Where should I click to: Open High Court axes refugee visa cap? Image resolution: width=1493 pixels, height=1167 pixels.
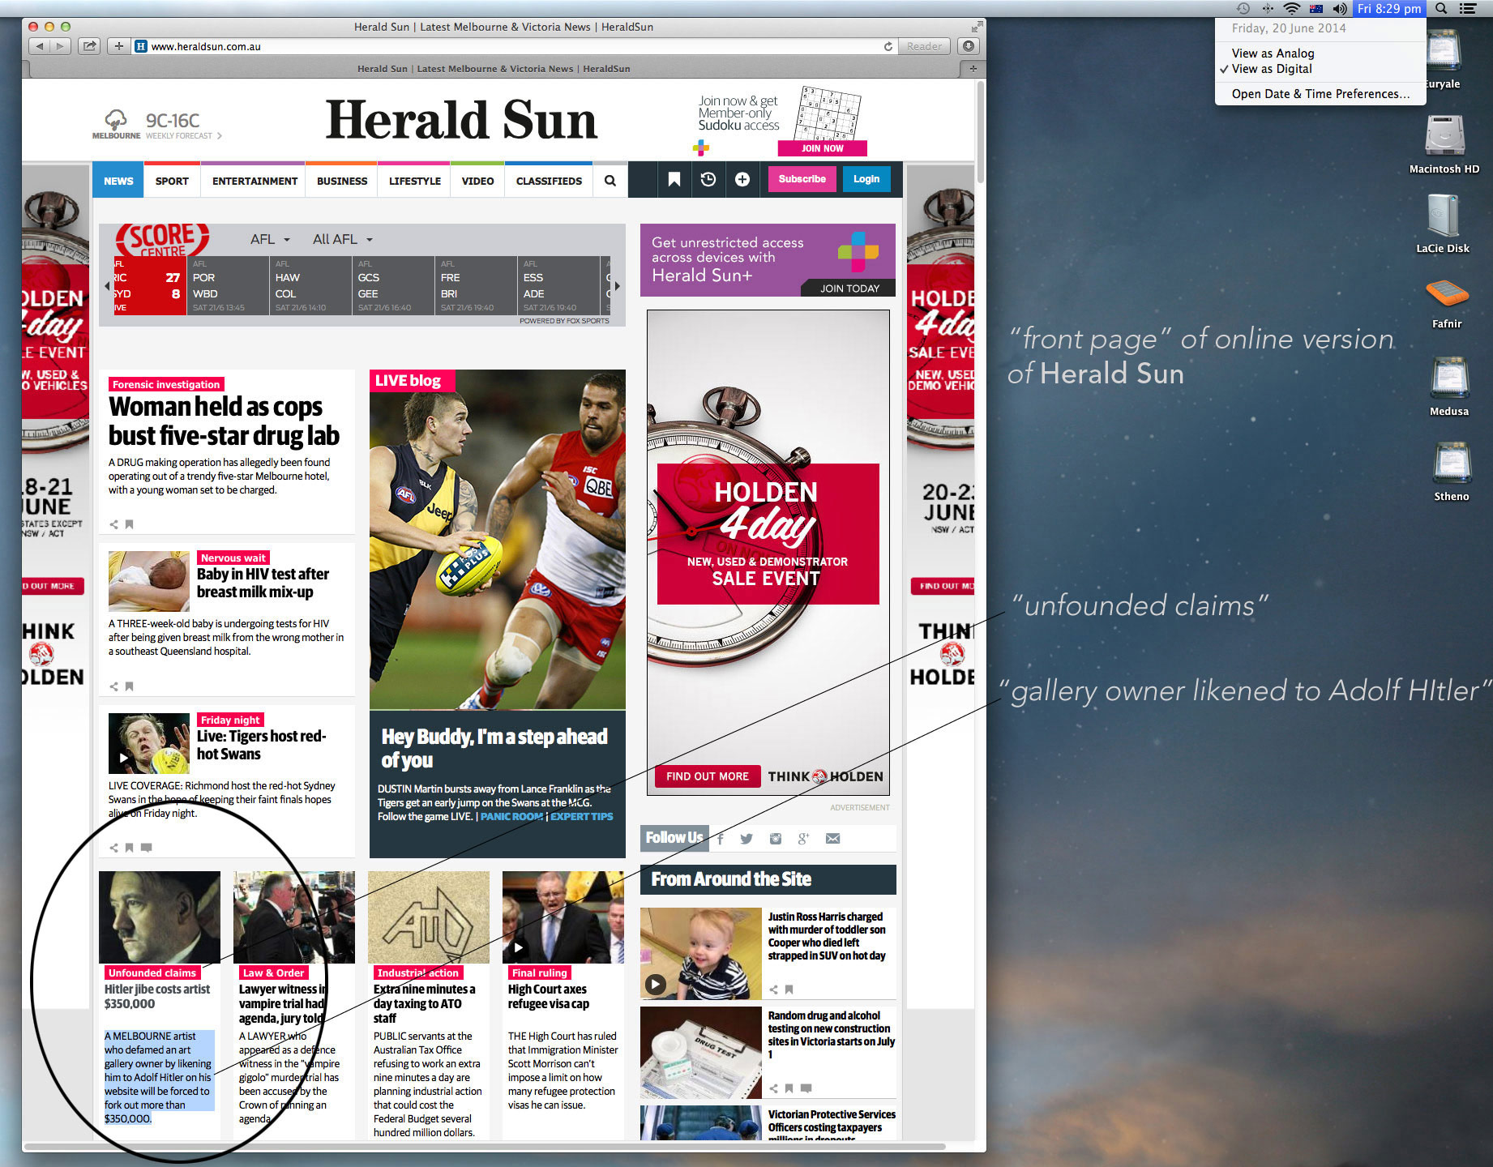[549, 996]
